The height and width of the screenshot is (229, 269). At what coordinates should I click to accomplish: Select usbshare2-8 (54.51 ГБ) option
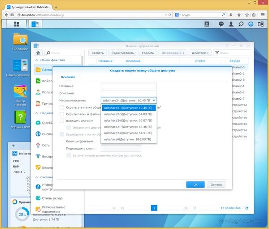click(x=129, y=133)
